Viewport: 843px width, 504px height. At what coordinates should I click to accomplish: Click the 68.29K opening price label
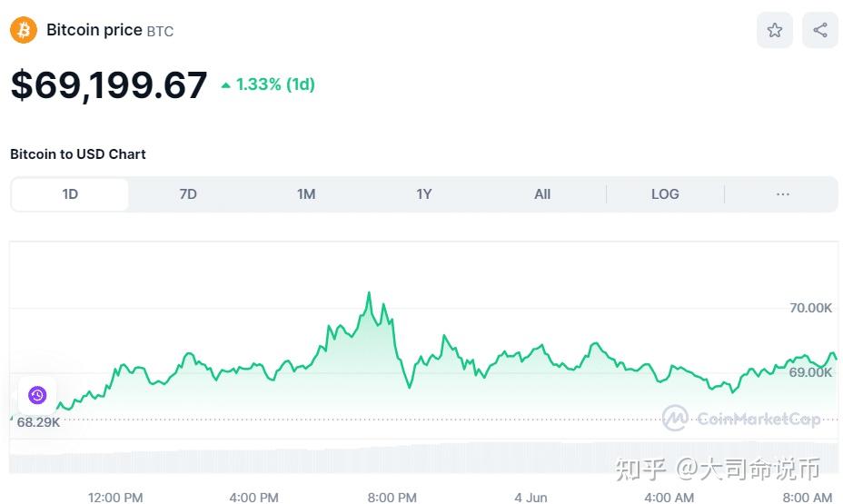point(38,421)
